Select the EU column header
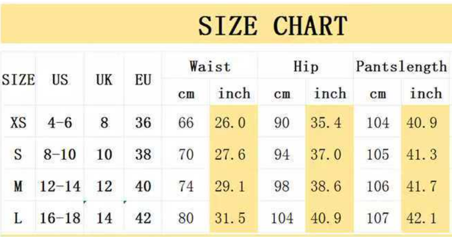 [143, 80]
